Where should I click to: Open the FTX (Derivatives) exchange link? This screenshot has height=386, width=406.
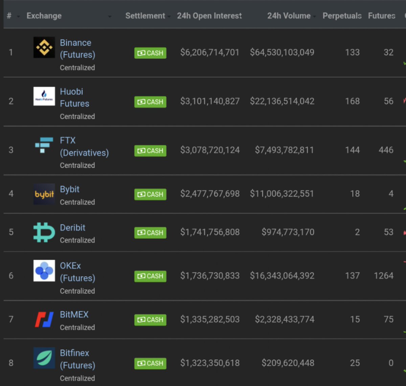pos(84,147)
